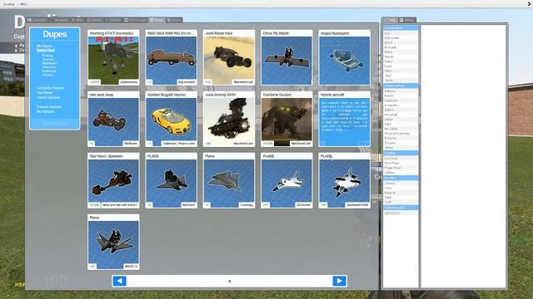Screen dimensions: 533x299
Task: Filter dupes by Machines
Action: tap(50, 63)
